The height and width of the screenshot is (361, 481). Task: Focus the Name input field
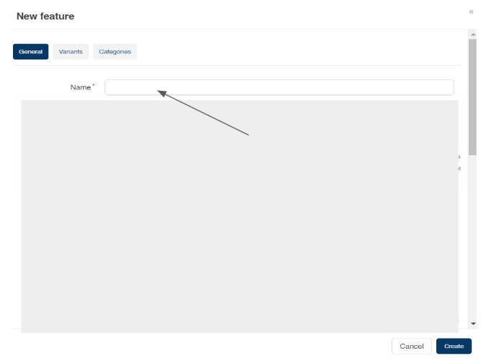coord(279,87)
